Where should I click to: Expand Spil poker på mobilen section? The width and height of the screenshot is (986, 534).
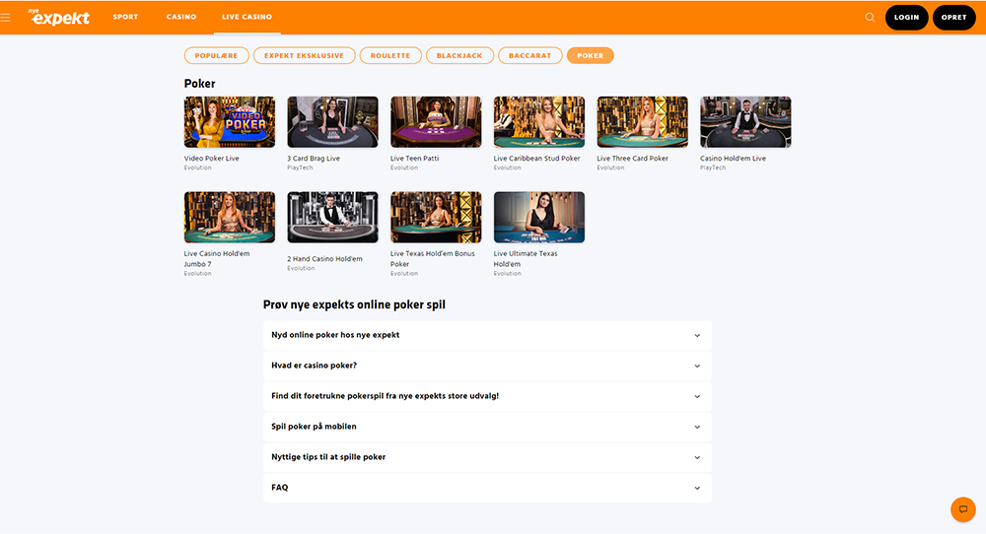click(487, 427)
